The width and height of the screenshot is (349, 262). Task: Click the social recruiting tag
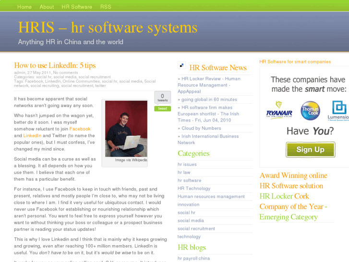coord(45,86)
